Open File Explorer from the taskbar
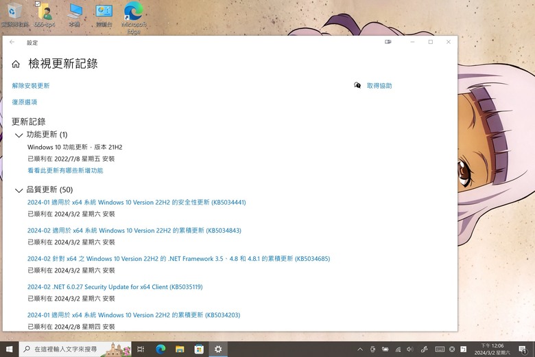Screen dimensions: 535x357 180,349
